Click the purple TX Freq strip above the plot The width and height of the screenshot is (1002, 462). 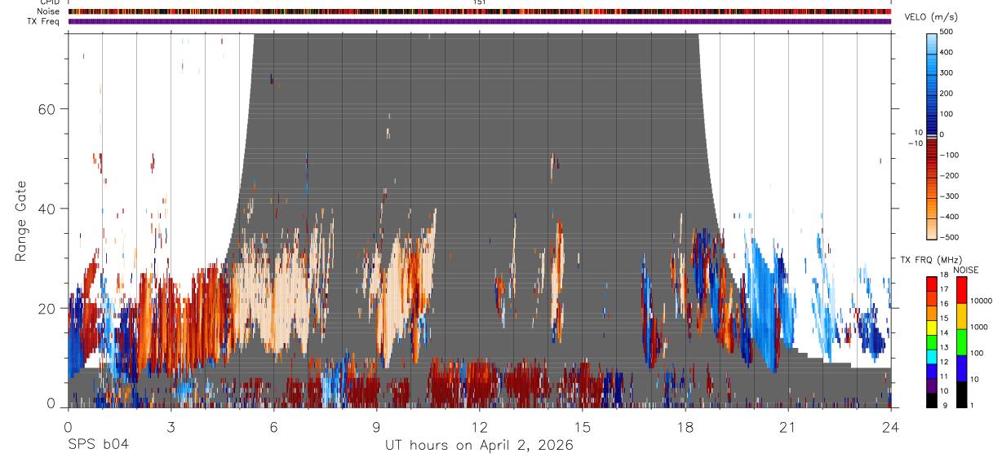[x=480, y=21]
